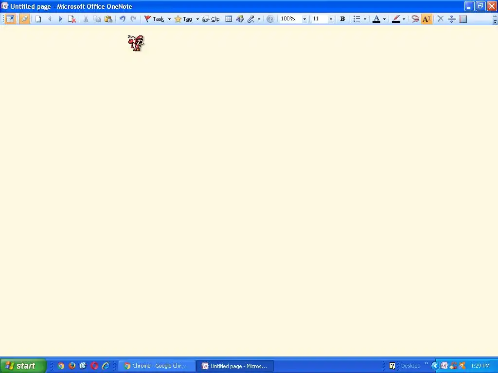Insert a table using the grid icon
Viewport: 498px width, 373px height.
(x=229, y=19)
